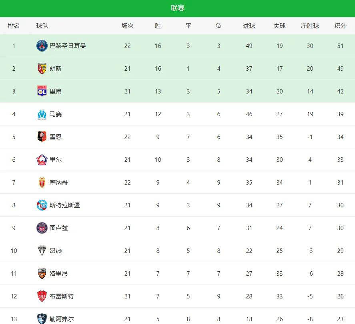Open the 斯特拉斯堡 team name link
Viewport: 355px width, 324px height.
(65, 205)
